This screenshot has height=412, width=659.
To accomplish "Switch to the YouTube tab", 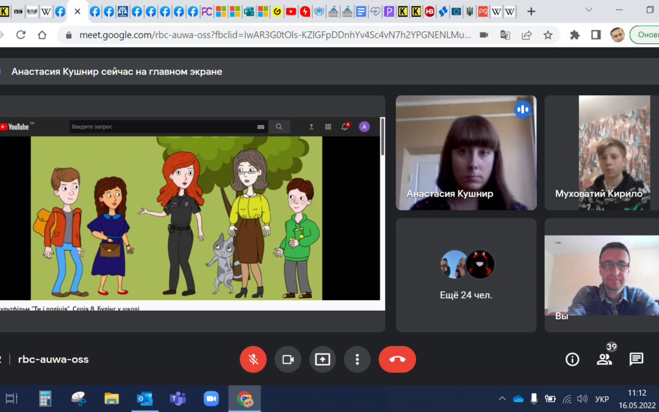I will pyautogui.click(x=291, y=12).
